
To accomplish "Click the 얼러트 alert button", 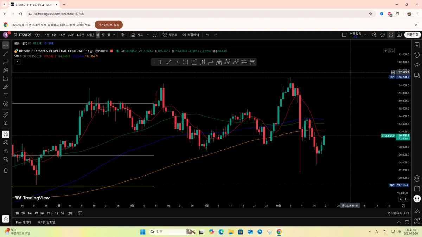I will point(170,35).
